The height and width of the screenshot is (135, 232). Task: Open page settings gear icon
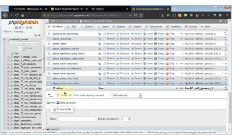[x=221, y=21]
